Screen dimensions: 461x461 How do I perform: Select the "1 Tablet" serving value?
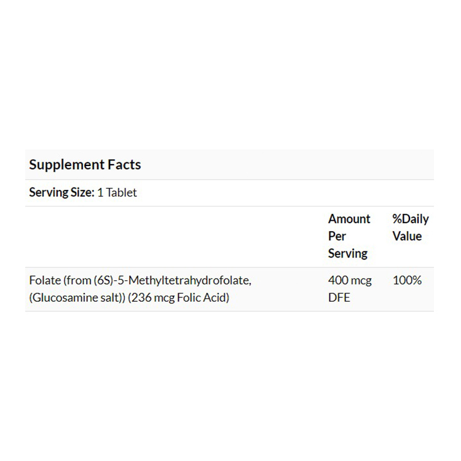coord(117,193)
